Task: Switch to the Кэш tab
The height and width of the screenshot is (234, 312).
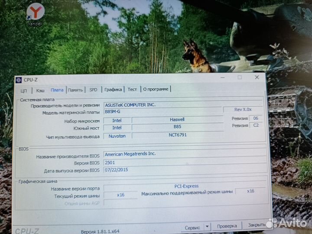Action: [40, 91]
